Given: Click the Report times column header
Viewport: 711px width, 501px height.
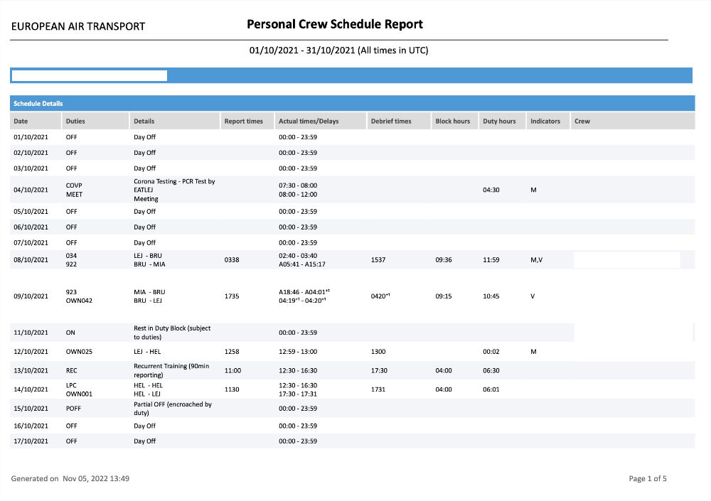Looking at the screenshot, I should coord(243,122).
